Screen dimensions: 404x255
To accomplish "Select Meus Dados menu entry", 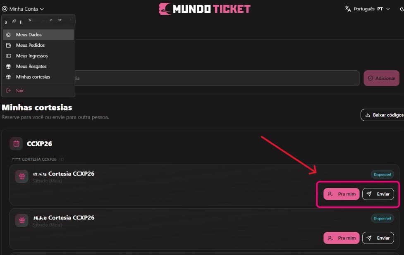I will click(38, 35).
